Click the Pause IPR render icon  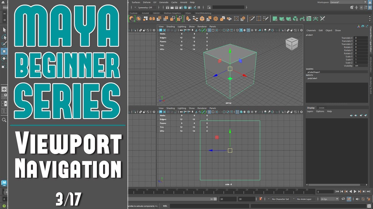pyautogui.click(x=199, y=7)
